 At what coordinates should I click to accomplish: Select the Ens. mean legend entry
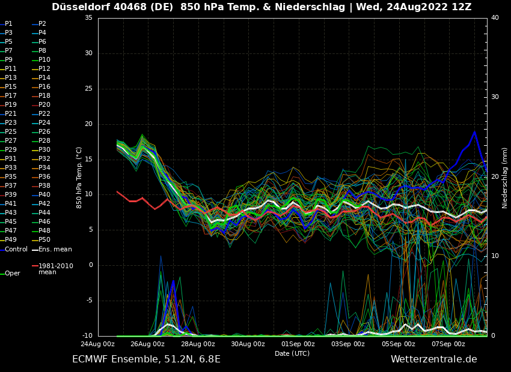coord(55,249)
